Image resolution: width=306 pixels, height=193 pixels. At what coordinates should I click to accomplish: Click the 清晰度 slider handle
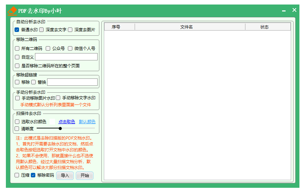[x=60, y=128]
